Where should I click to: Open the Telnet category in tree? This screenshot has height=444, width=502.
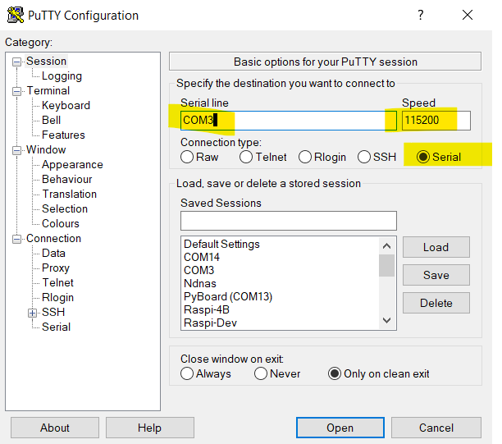point(57,282)
